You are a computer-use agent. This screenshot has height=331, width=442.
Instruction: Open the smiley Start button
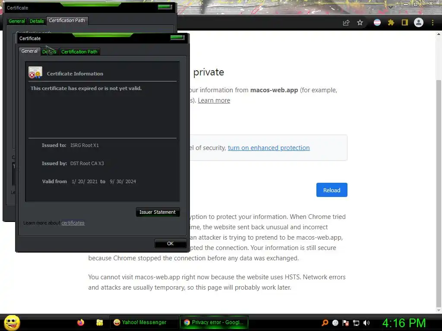(12, 322)
